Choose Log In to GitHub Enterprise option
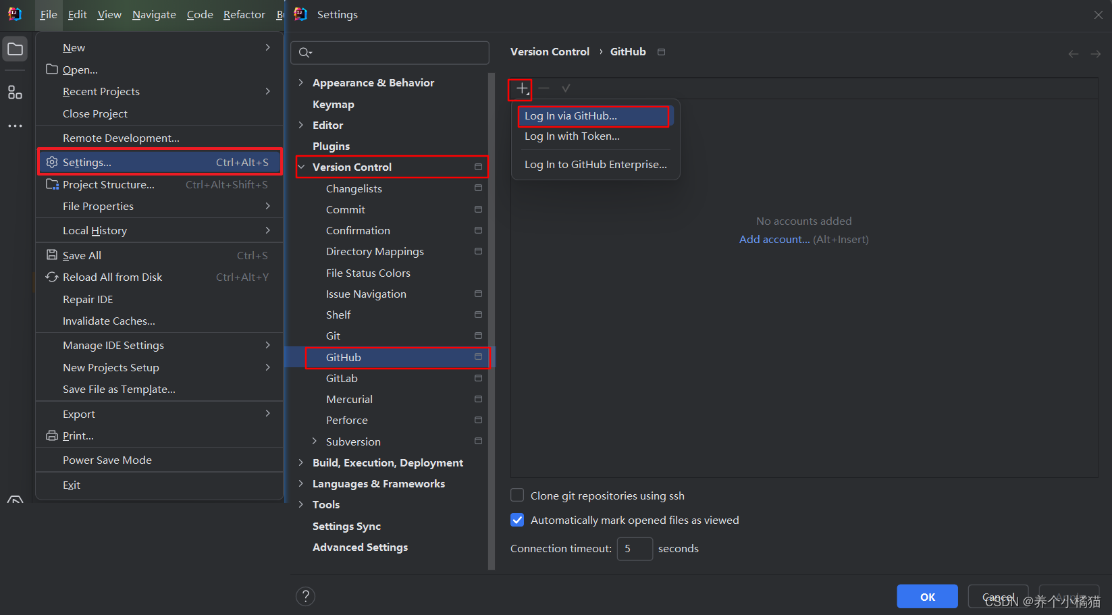Viewport: 1112px width, 615px height. pyautogui.click(x=595, y=165)
